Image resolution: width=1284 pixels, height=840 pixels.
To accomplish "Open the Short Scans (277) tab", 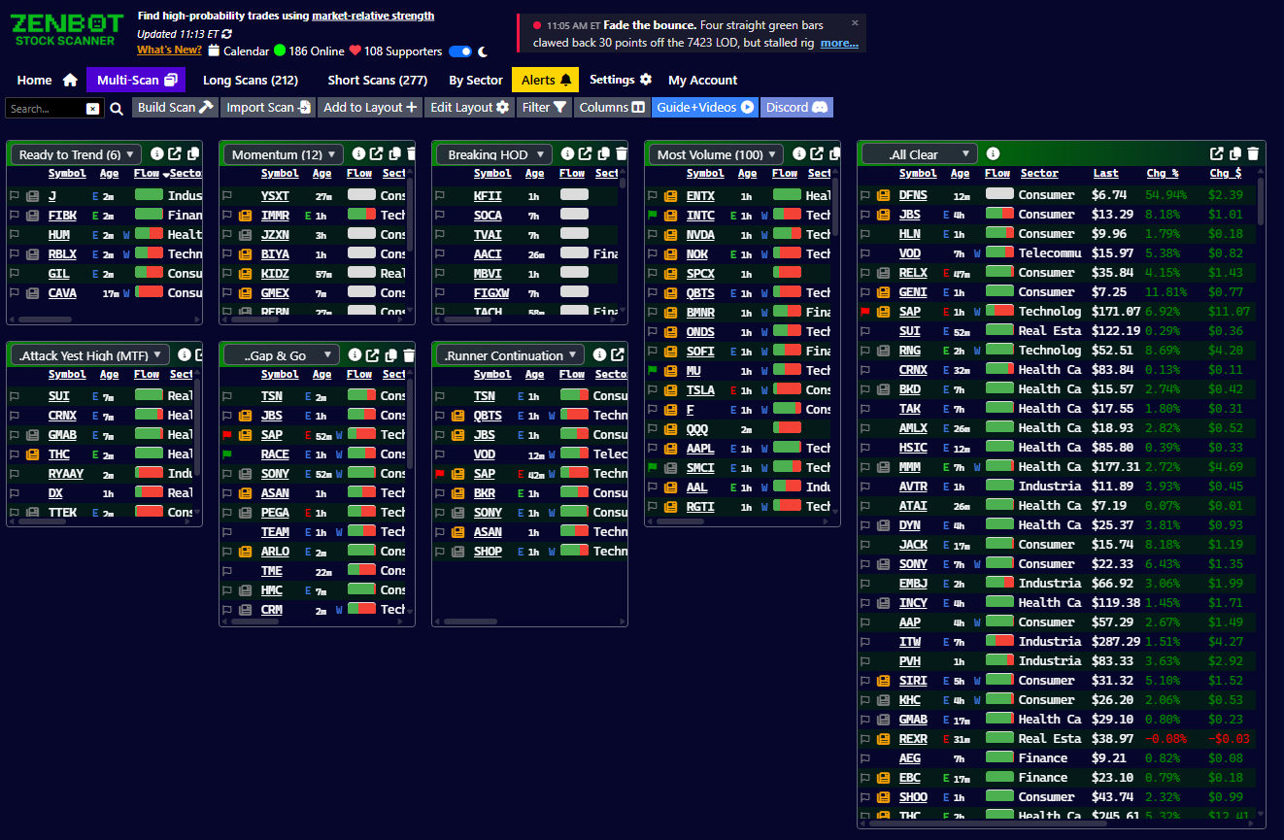I will (378, 81).
